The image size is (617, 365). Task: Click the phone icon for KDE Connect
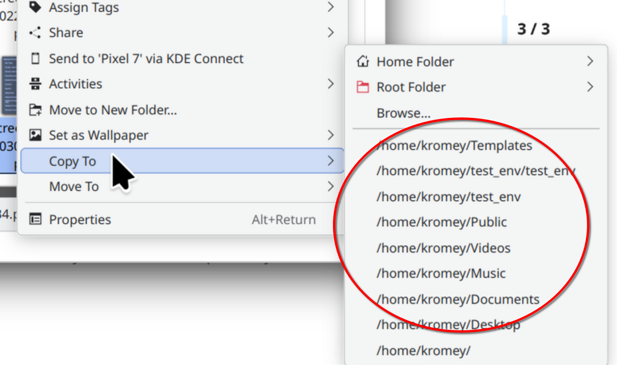35,58
